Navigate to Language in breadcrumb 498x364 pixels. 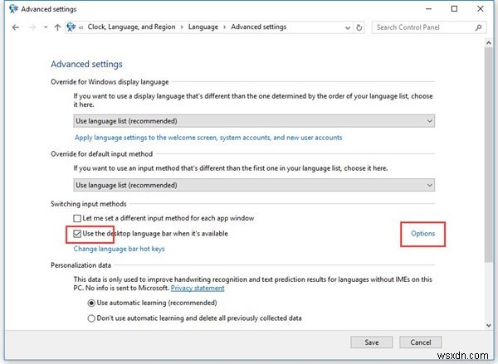[202, 27]
